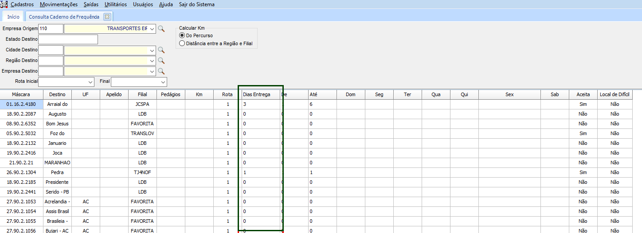Click the Dom column header
The image size is (642, 233).
(x=351, y=94)
